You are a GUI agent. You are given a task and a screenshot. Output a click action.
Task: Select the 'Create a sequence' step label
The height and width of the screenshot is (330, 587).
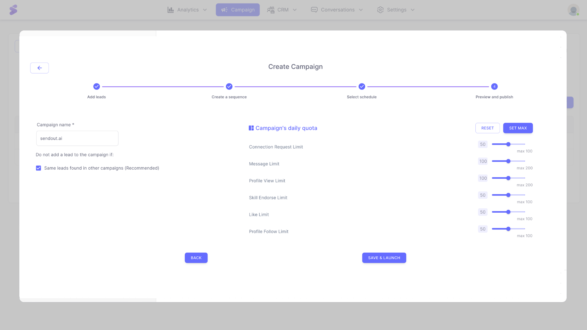229,97
